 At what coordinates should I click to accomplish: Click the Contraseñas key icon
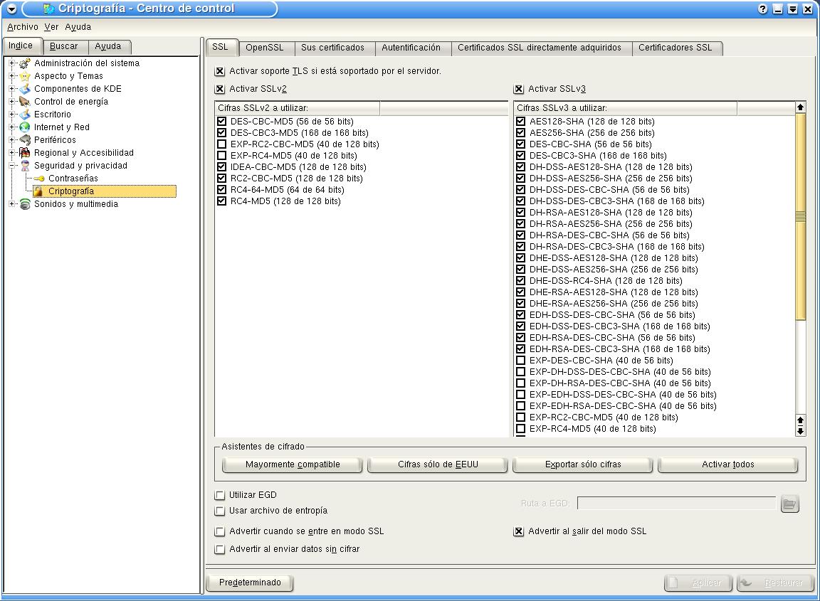(39, 179)
